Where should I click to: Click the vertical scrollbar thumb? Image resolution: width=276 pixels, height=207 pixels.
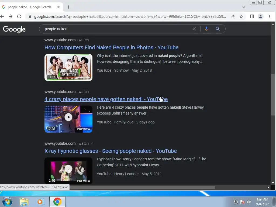(273, 95)
